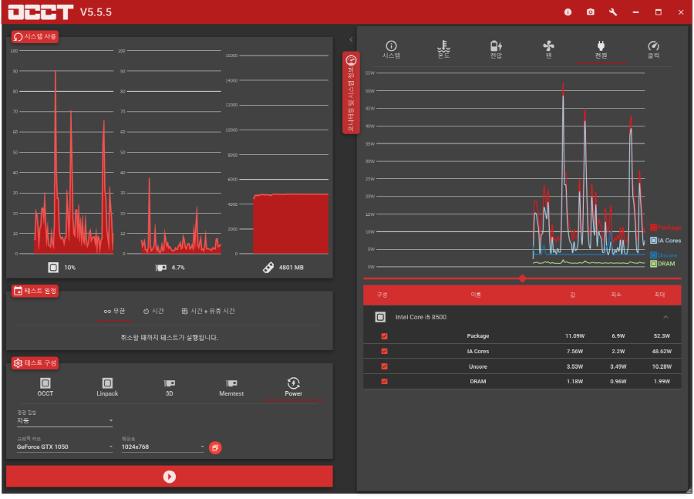694x499 pixels.
Task: Toggle fullscreen with the red round button
Action: tap(215, 447)
